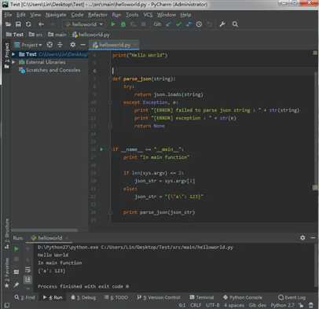Click the Test breadcrumb in navigation bar
The image size is (319, 309).
click(15, 35)
